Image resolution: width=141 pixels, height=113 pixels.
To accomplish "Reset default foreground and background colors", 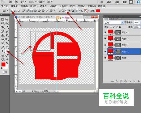I will [2, 68].
